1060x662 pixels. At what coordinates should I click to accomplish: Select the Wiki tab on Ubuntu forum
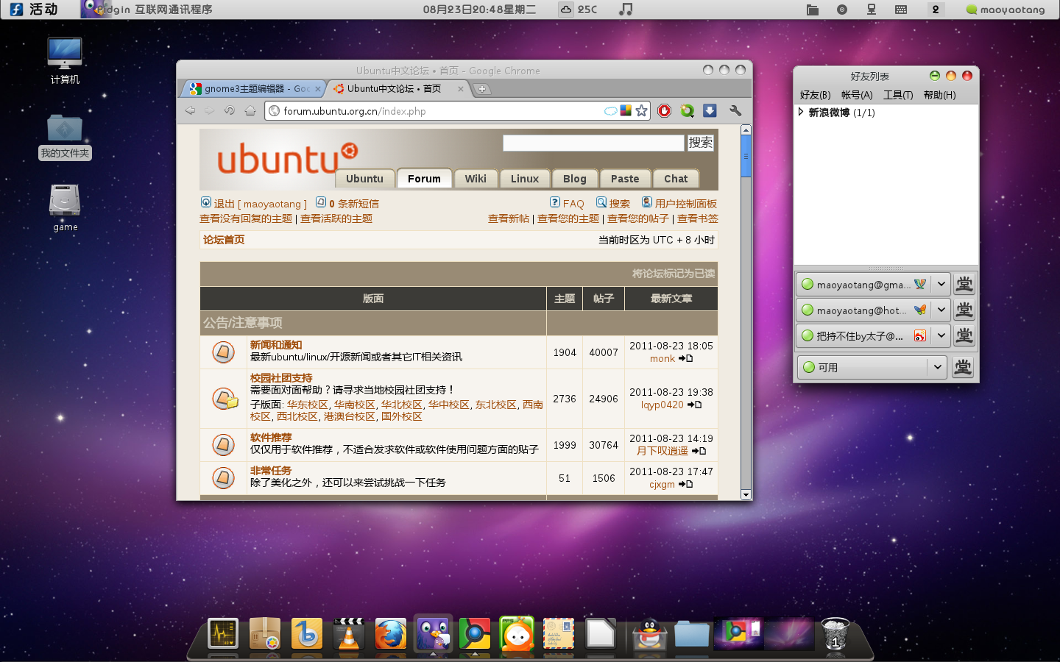476,179
